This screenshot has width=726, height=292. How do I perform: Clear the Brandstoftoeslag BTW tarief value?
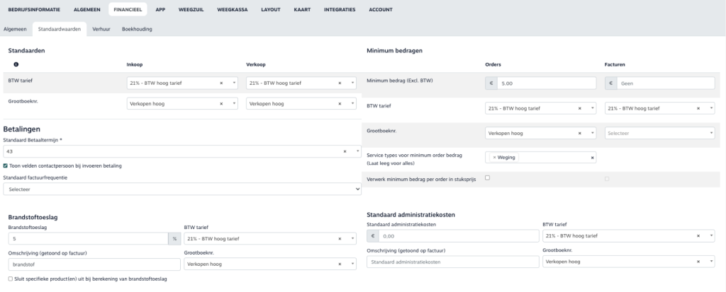[342, 239]
